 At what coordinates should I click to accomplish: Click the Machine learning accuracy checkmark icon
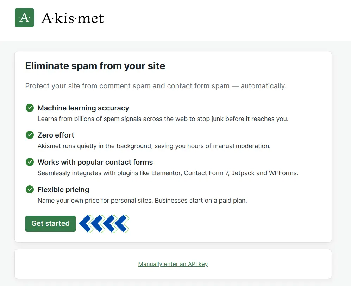(x=30, y=108)
